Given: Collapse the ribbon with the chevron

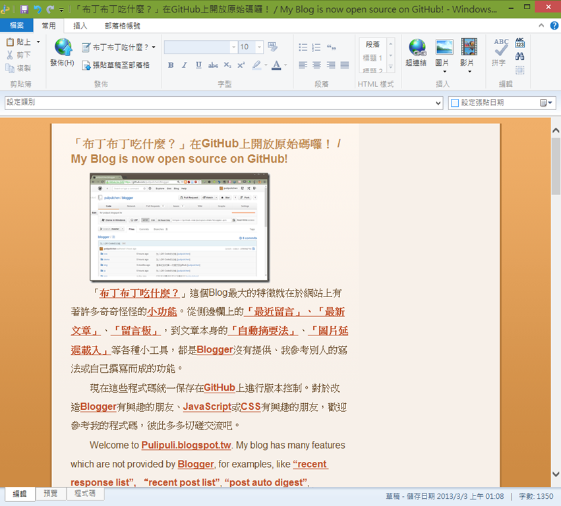Looking at the screenshot, I should click(x=541, y=26).
